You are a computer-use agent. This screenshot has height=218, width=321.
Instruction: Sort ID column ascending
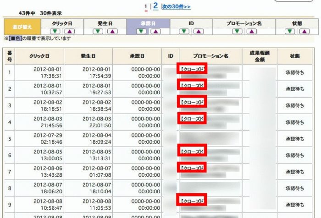(x=198, y=32)
